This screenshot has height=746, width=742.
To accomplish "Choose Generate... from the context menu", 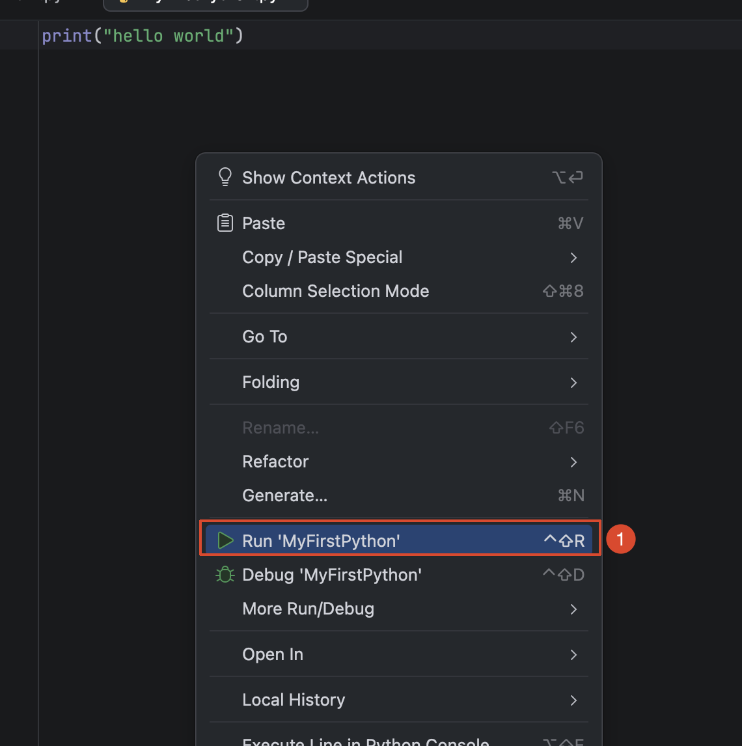I will click(398, 495).
